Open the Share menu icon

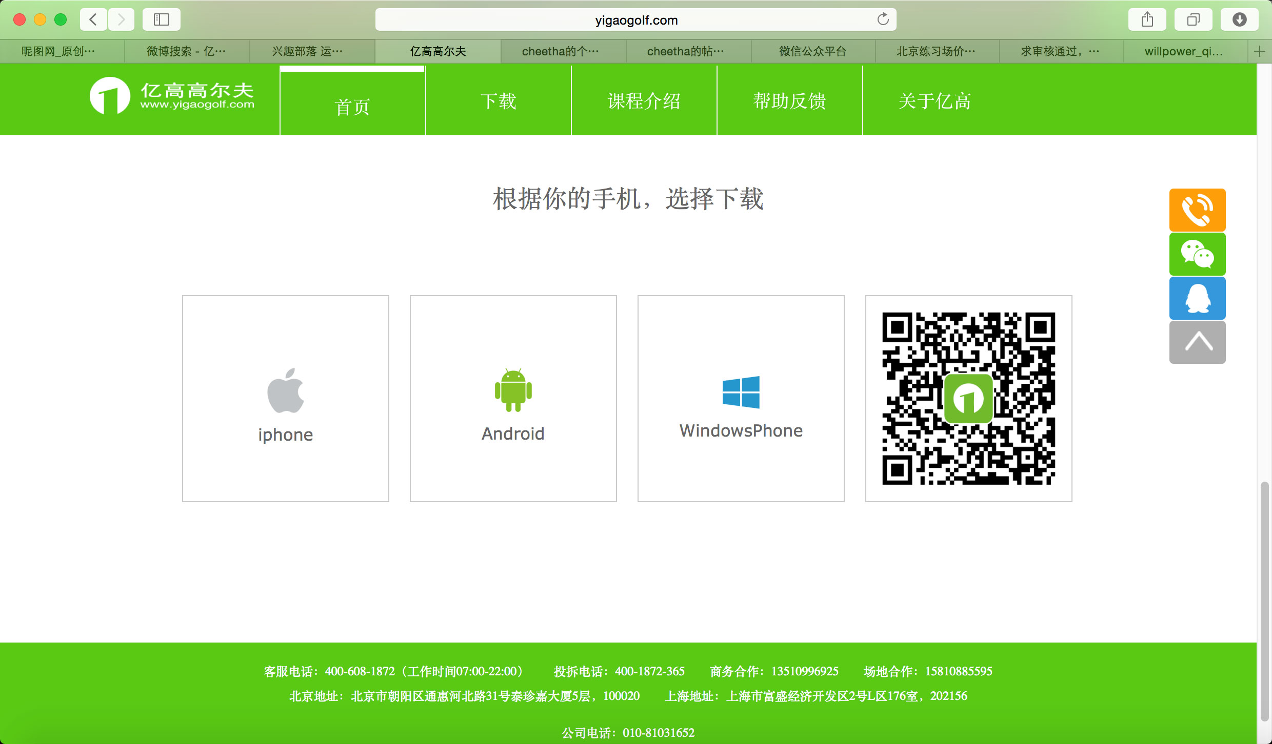tap(1147, 19)
